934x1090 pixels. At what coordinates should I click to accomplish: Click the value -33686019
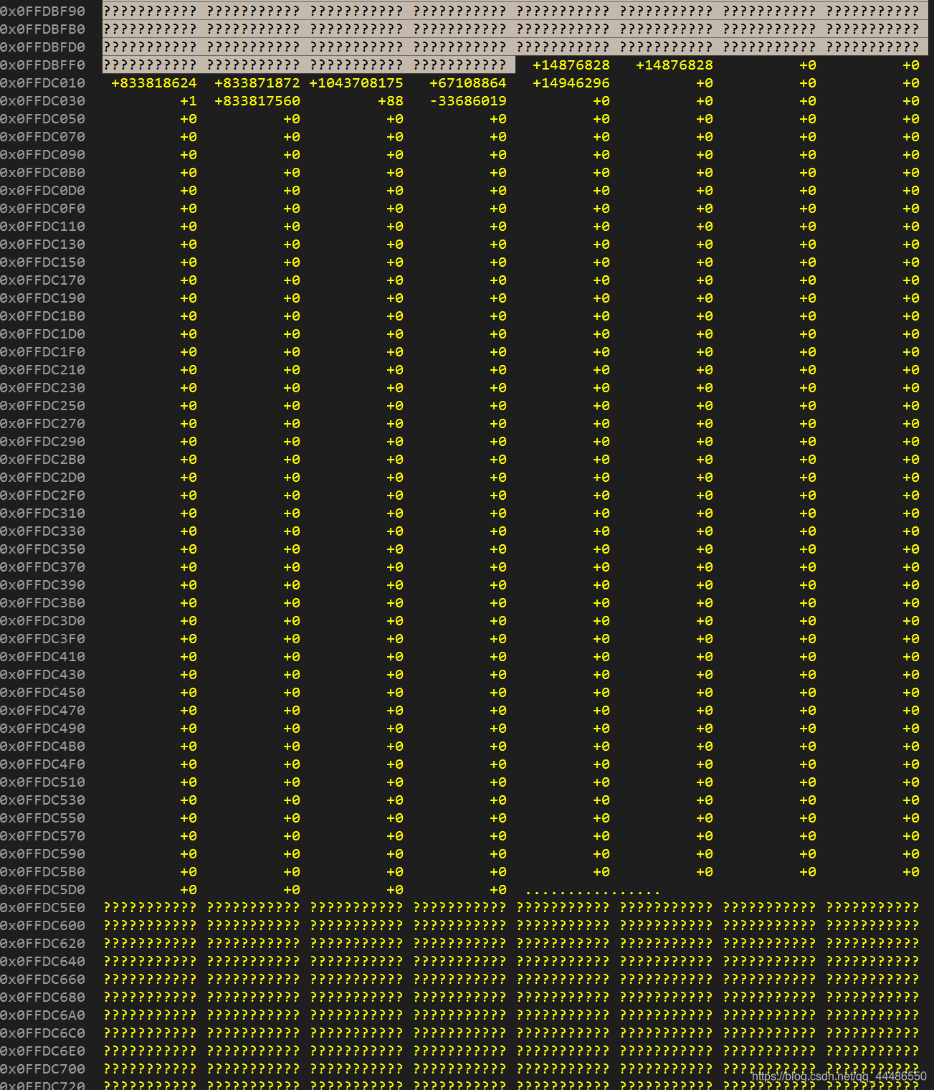pos(467,101)
